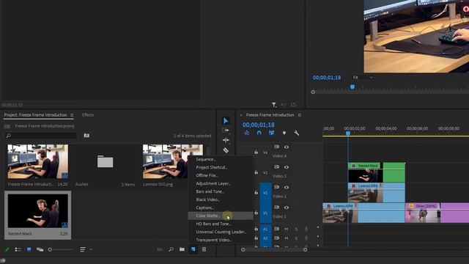Select the Razor tool
469x264 pixels.
click(x=226, y=150)
